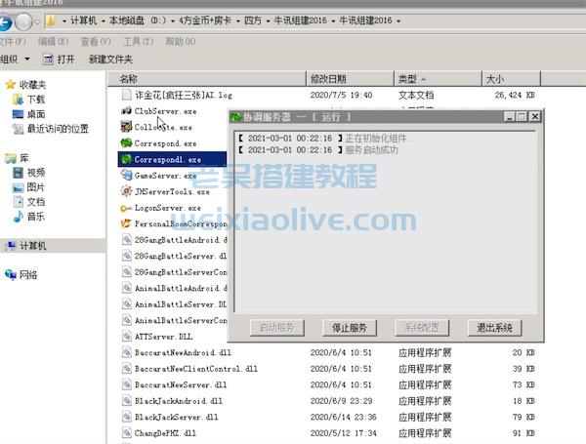
Task: Select the PersonalRoomCorrespond icon
Action: point(126,223)
